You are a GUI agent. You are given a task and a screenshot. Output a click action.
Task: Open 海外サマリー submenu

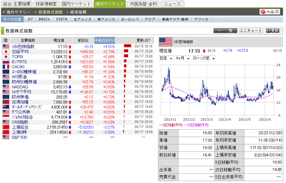coord(18,12)
